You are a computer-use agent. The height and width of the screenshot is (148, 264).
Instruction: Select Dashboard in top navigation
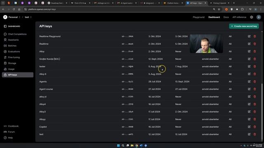click(x=214, y=17)
